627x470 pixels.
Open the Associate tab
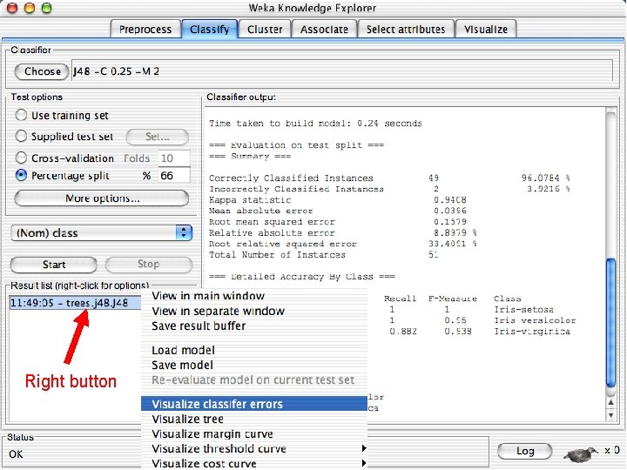pyautogui.click(x=324, y=30)
